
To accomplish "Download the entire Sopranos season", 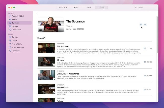I will (x=141, y=25).
